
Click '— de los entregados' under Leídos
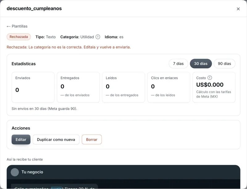[x=122, y=95]
